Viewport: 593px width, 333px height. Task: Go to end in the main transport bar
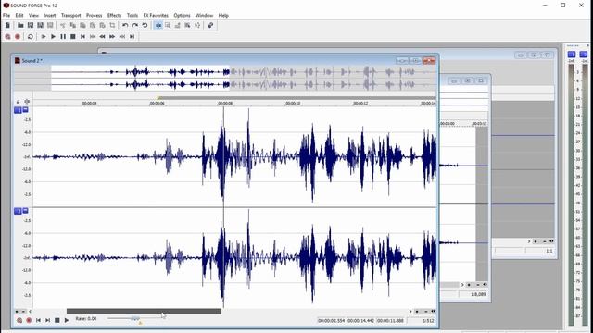pyautogui.click(x=132, y=37)
